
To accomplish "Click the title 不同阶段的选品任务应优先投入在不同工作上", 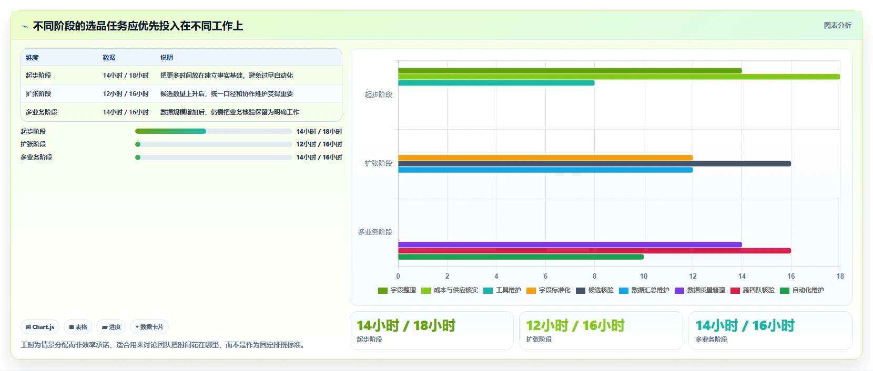I will [x=138, y=26].
